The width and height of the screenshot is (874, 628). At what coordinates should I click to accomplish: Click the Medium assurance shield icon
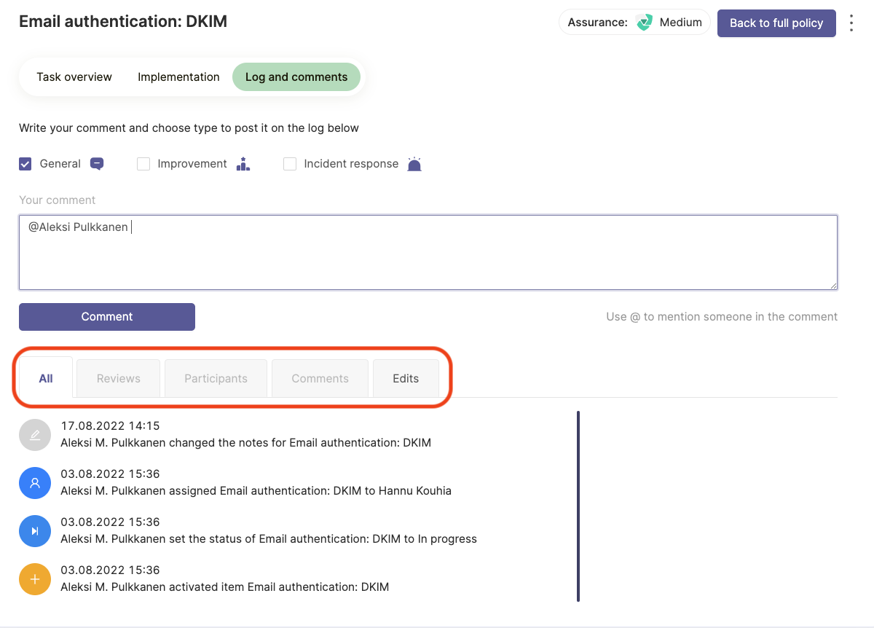click(x=644, y=23)
